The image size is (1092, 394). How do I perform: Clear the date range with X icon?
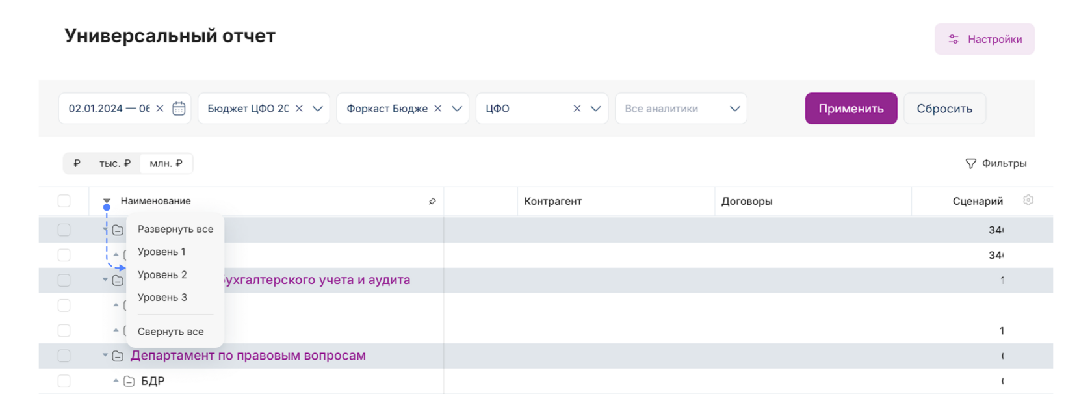pyautogui.click(x=160, y=109)
